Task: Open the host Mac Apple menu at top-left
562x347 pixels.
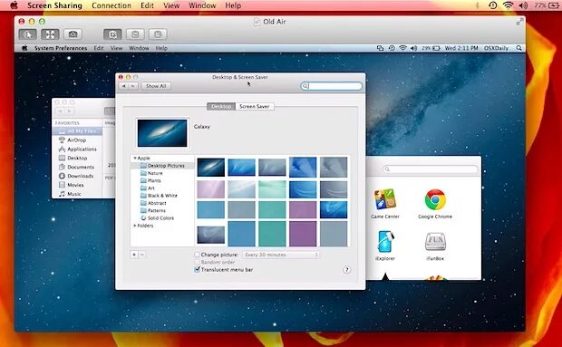Action: [14, 5]
